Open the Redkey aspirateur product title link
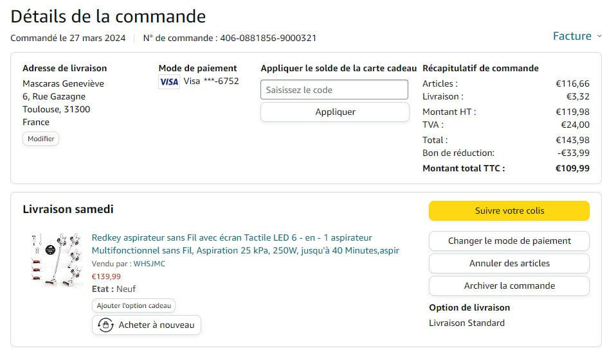This screenshot has height=360, width=616. [x=245, y=244]
